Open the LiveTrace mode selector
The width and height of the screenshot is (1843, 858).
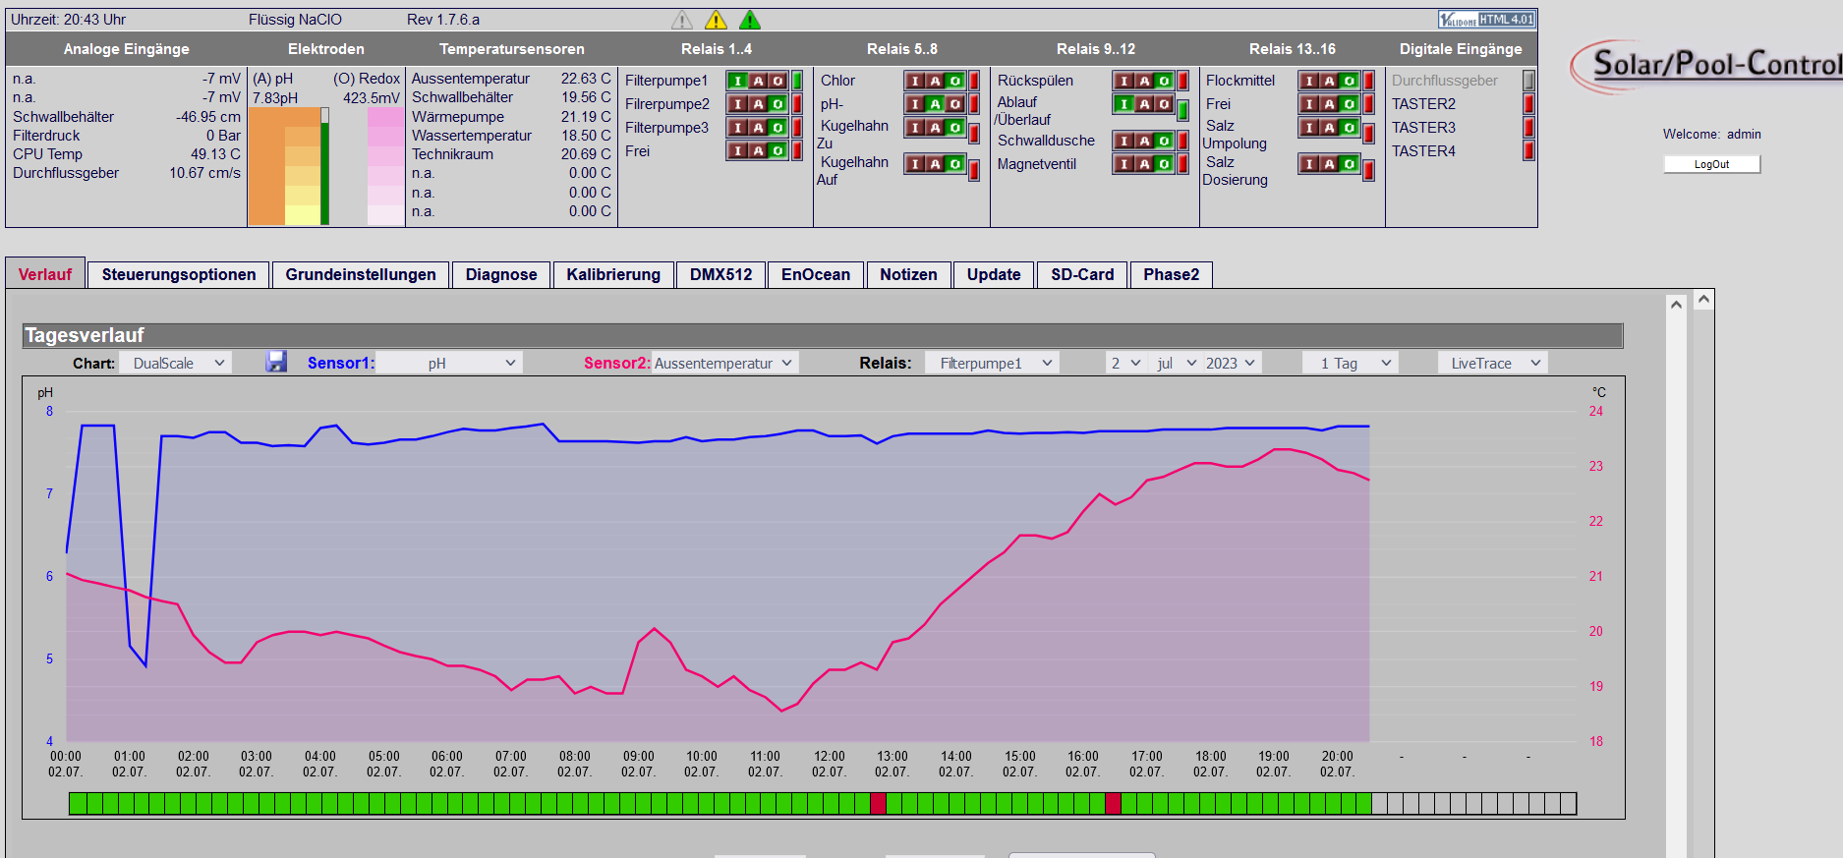pyautogui.click(x=1492, y=363)
